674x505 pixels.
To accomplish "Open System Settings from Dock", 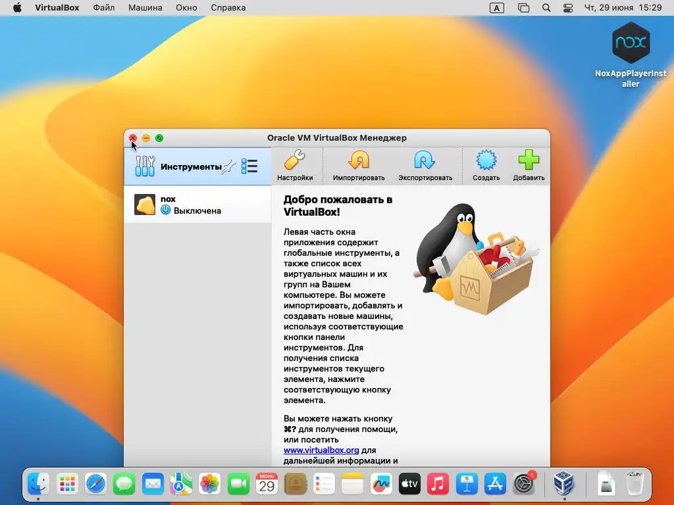I will pos(523,485).
